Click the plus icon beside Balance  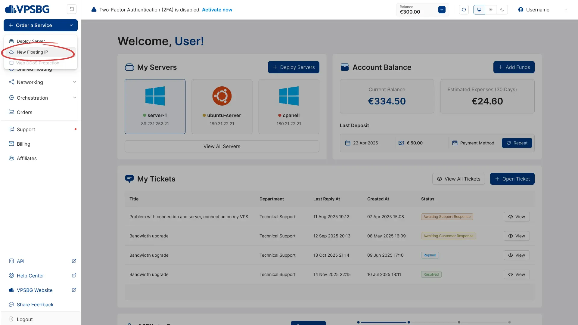[442, 10]
